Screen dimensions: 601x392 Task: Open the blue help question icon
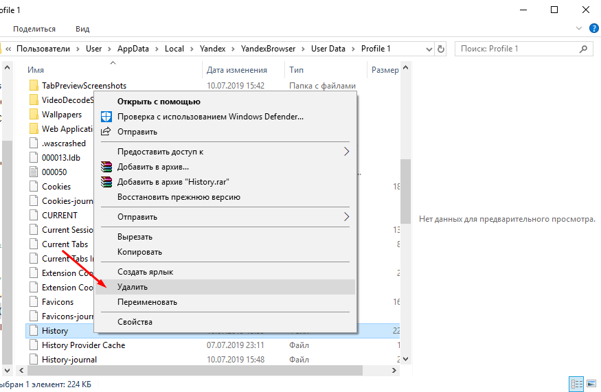coord(594,28)
